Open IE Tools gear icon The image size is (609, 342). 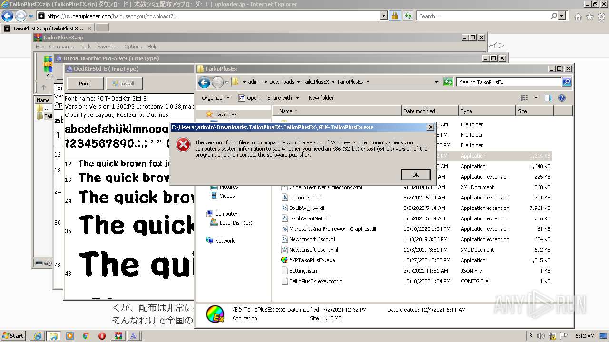coord(601,17)
